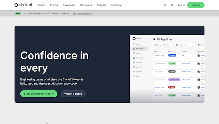Click the Running status badge
This screenshot has width=219, height=124.
click(x=172, y=55)
